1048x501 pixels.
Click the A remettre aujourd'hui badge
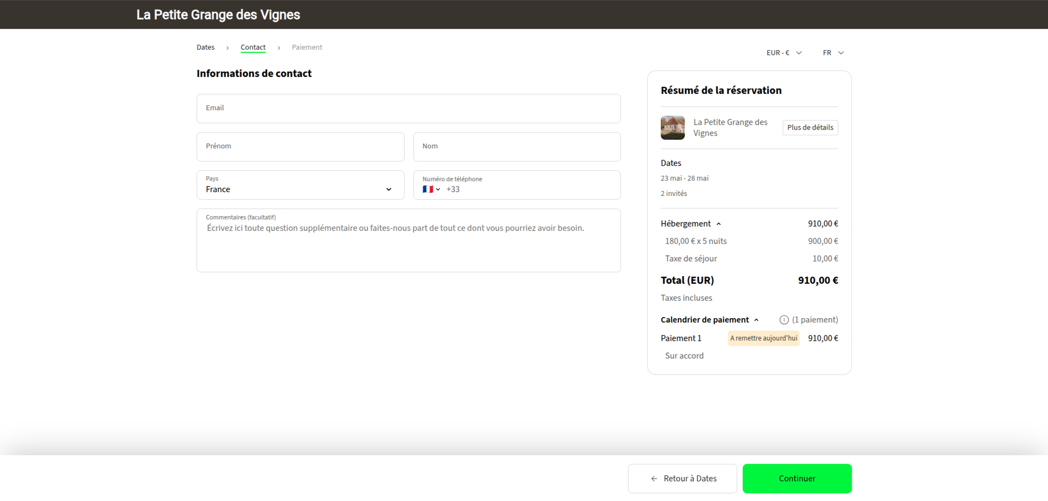click(763, 338)
